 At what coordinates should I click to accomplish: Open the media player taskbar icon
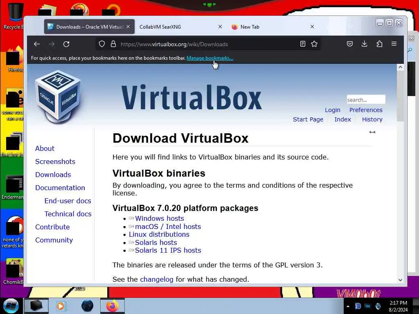click(x=61, y=306)
